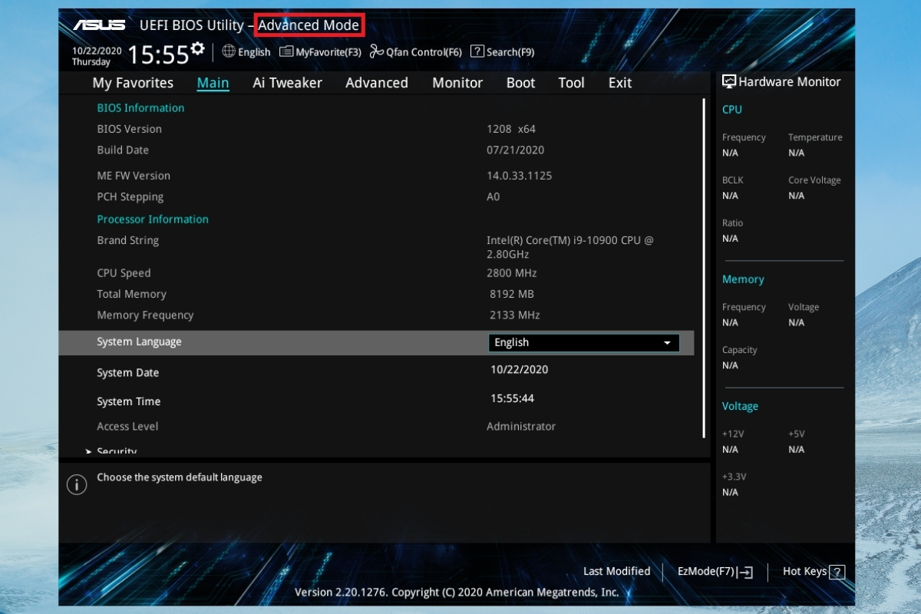Open Qfan Control(F6) fan icon

pyautogui.click(x=376, y=51)
